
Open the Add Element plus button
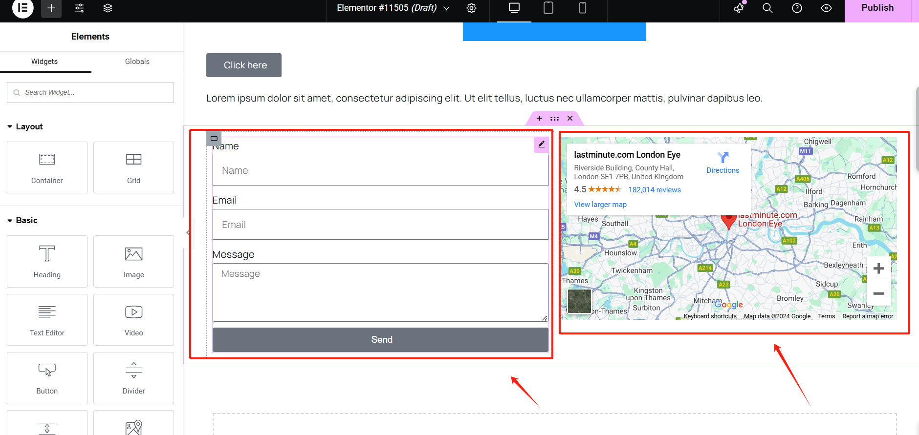coord(51,8)
